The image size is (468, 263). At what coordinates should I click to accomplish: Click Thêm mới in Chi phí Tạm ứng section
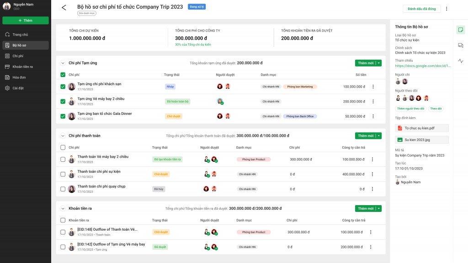365,63
